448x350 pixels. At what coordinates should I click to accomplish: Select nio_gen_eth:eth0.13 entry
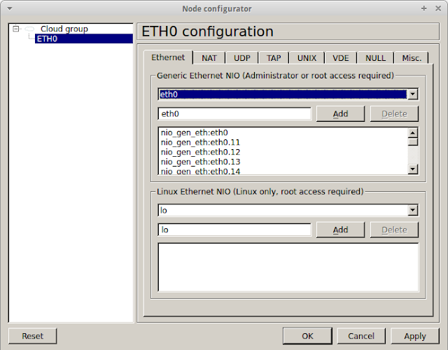[x=200, y=162]
